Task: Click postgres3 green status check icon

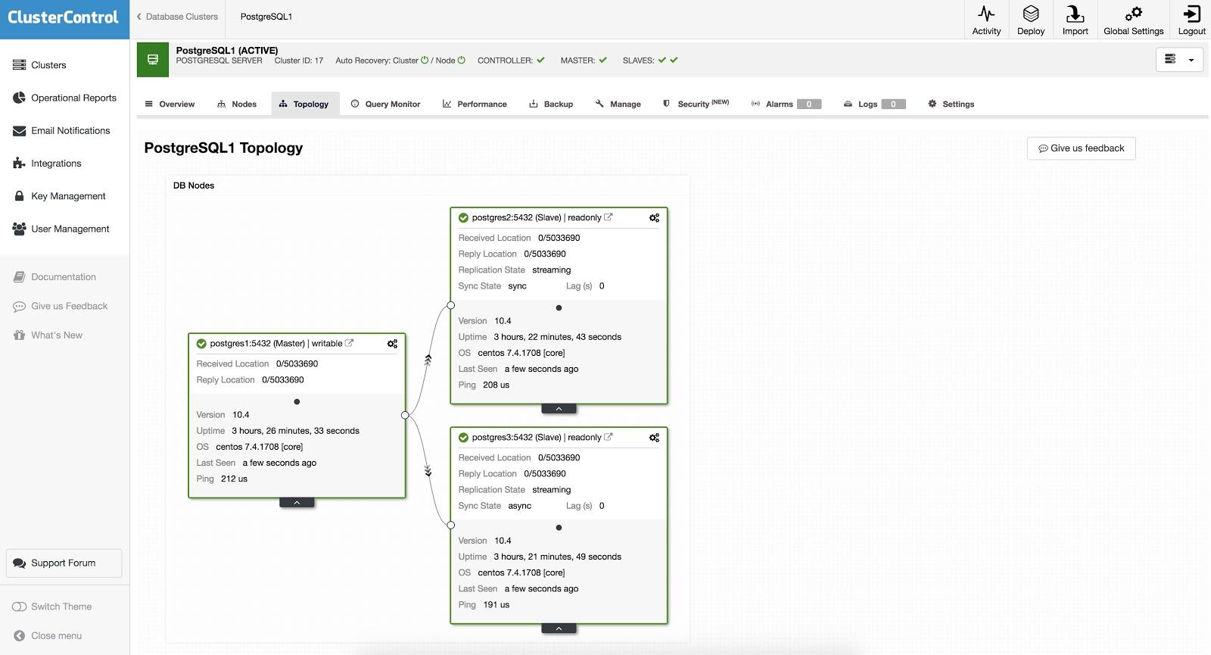Action: click(x=463, y=438)
